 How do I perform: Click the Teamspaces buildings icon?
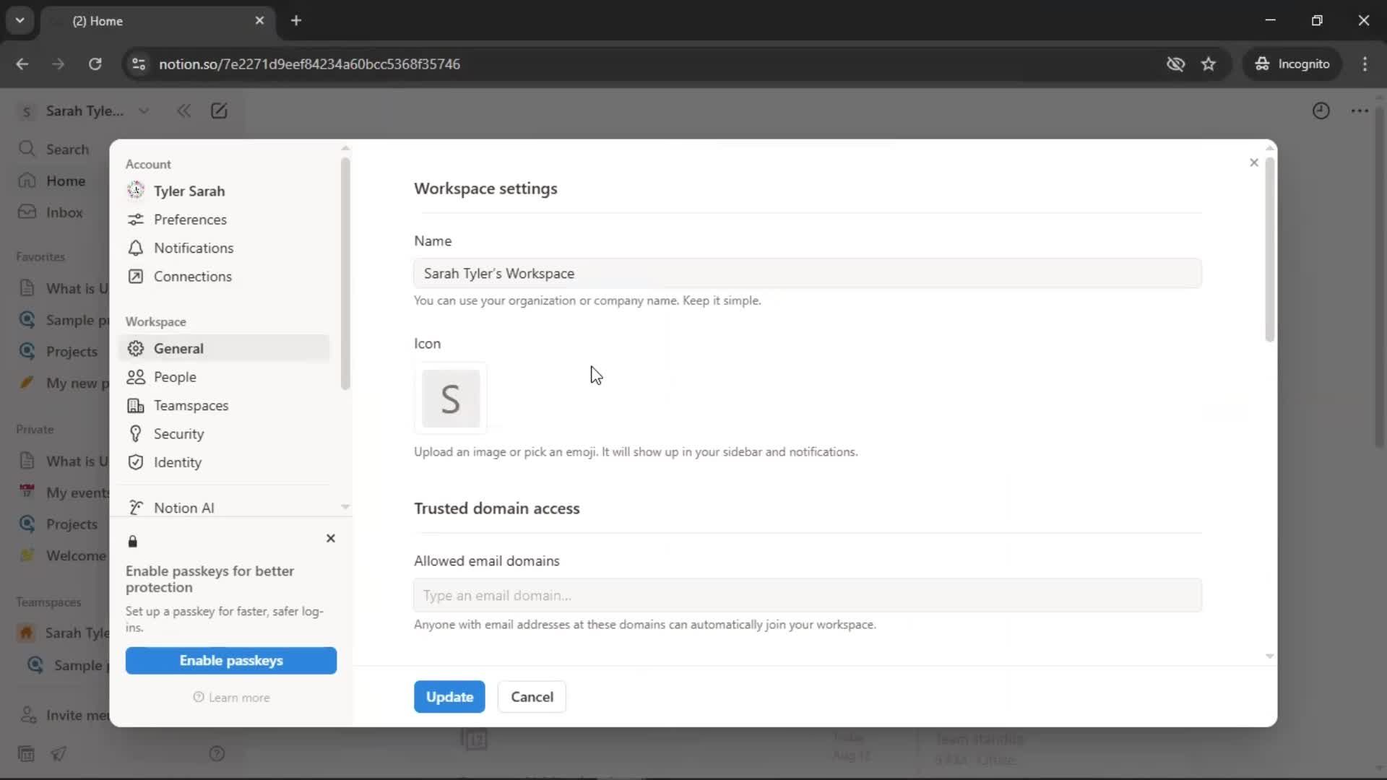coord(135,405)
